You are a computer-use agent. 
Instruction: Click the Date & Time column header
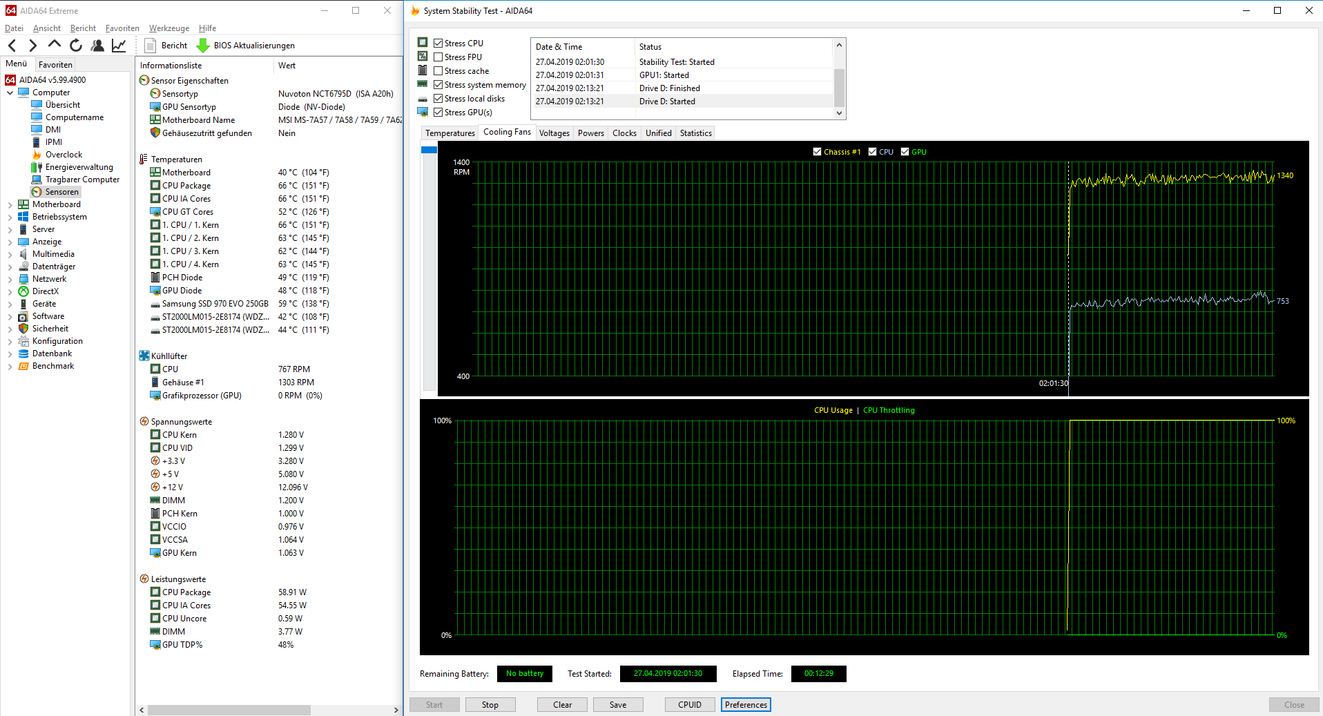(x=559, y=47)
